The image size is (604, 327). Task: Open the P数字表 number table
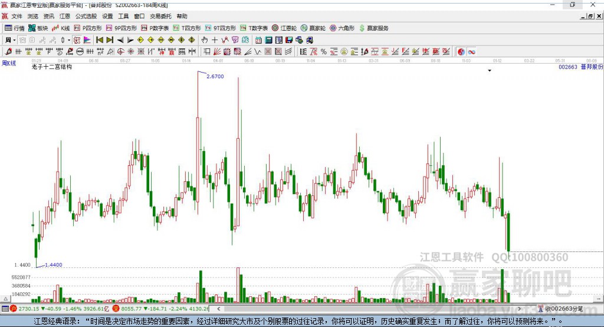155,28
